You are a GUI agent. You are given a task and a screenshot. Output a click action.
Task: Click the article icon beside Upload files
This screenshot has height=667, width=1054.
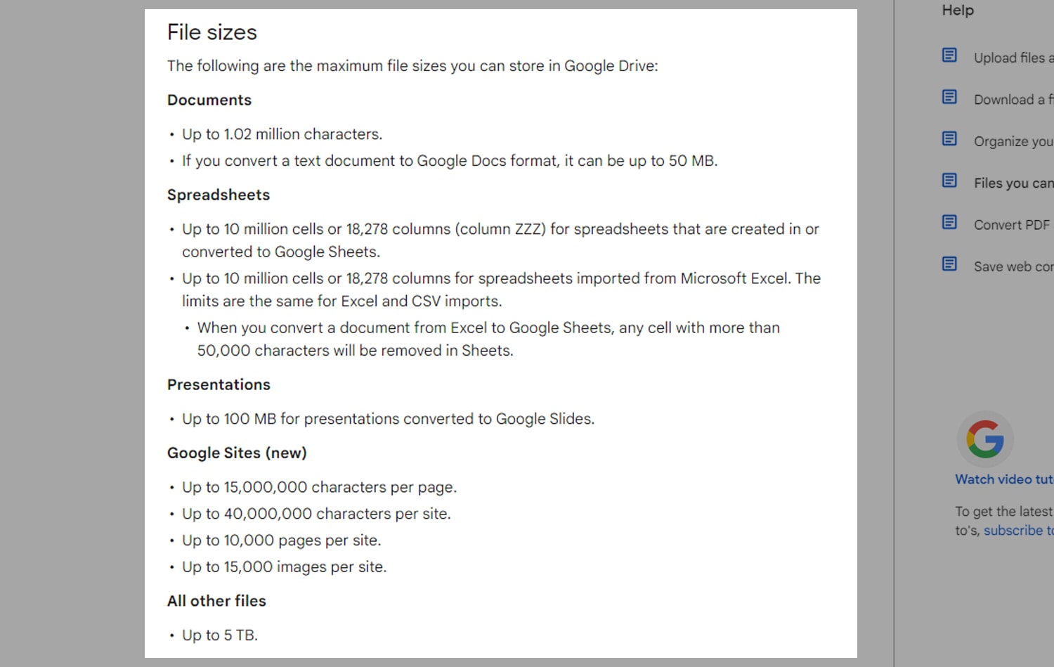point(950,55)
